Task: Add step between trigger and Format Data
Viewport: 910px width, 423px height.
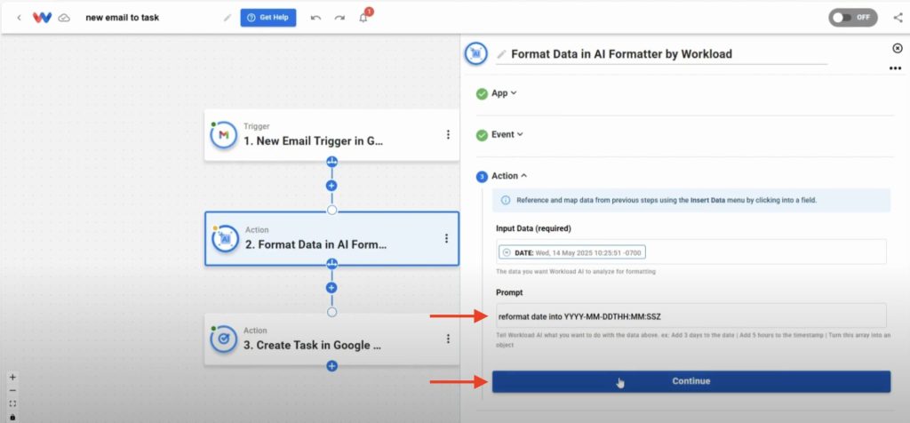Action: (x=331, y=186)
